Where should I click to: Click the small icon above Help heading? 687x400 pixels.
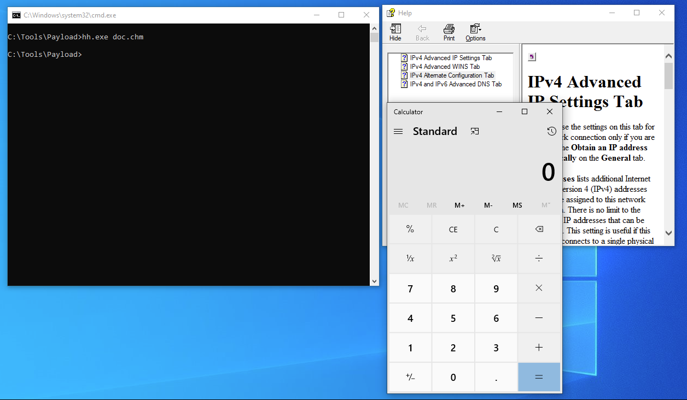532,57
